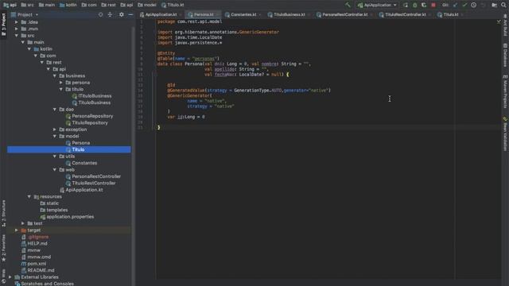The image size is (509, 286).
Task: Click the Git commit checkmark icon
Action: (464, 5)
